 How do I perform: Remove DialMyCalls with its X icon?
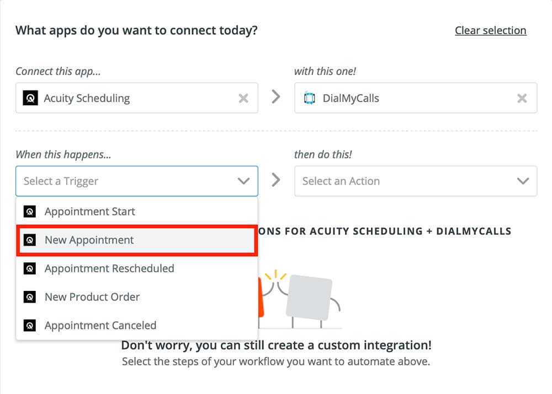522,99
